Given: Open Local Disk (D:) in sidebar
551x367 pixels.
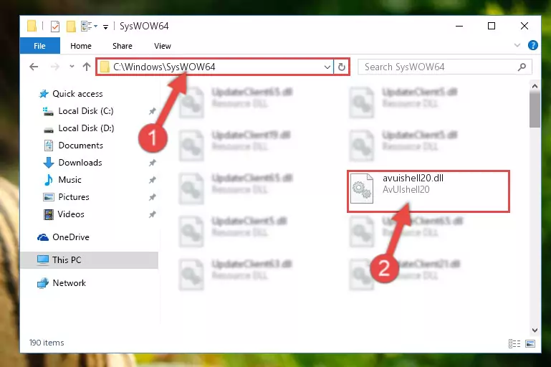Looking at the screenshot, I should coord(86,128).
